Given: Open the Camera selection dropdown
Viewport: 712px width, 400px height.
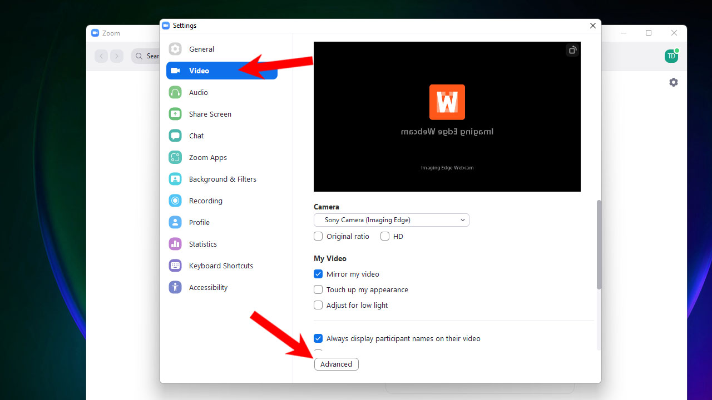Looking at the screenshot, I should [x=391, y=220].
